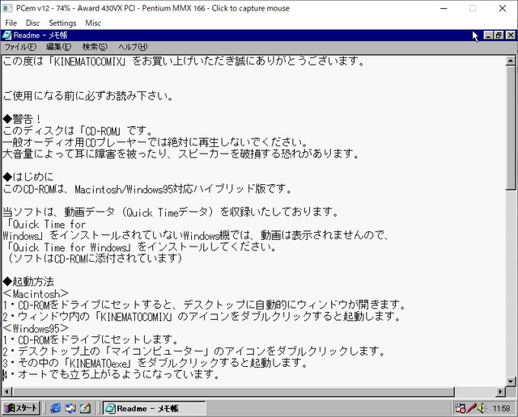This screenshot has width=518, height=417.
Task: Click the 11:58 clock in the tray
Action: point(502,408)
